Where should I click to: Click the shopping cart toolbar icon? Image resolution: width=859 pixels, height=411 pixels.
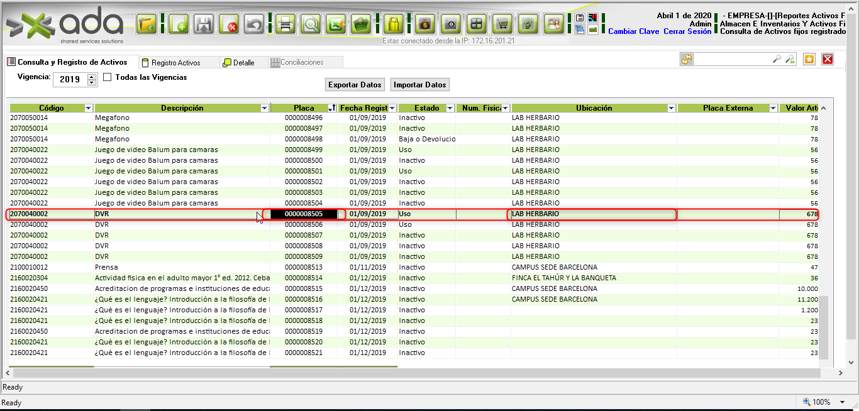point(502,25)
